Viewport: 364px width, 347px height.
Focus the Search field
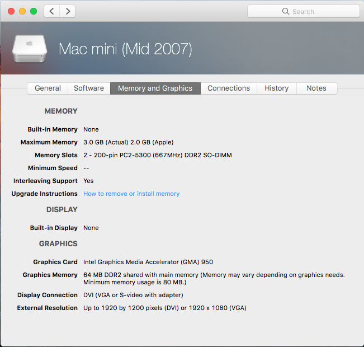click(304, 11)
